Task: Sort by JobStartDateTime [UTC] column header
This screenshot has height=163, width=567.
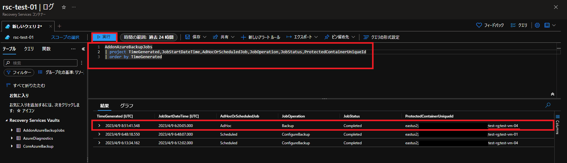Action: point(179,116)
